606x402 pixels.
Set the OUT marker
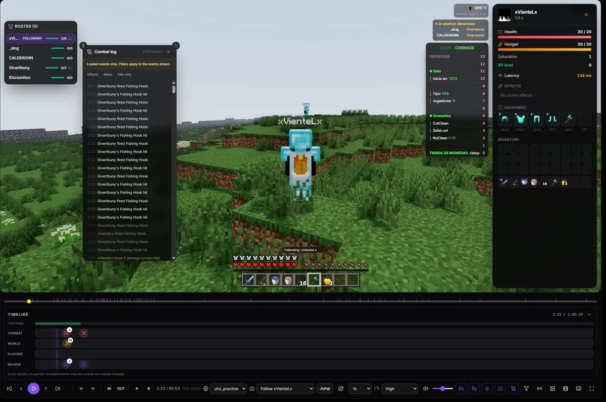[x=121, y=388]
